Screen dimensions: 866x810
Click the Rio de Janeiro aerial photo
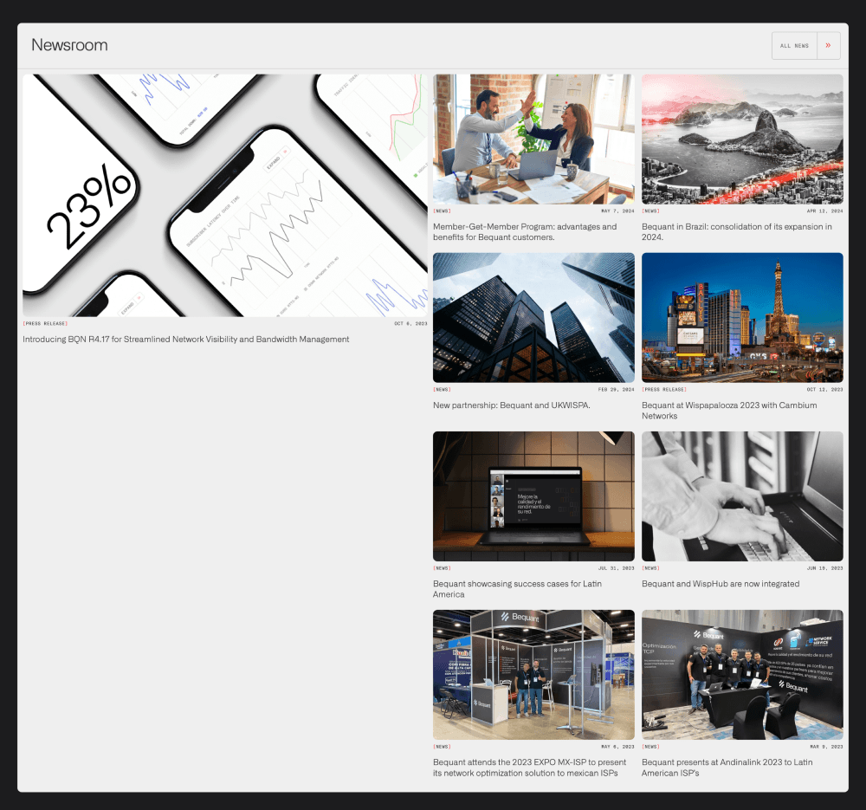[x=742, y=139]
